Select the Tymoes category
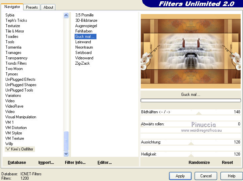This screenshot has width=243, height=181. [x=12, y=74]
